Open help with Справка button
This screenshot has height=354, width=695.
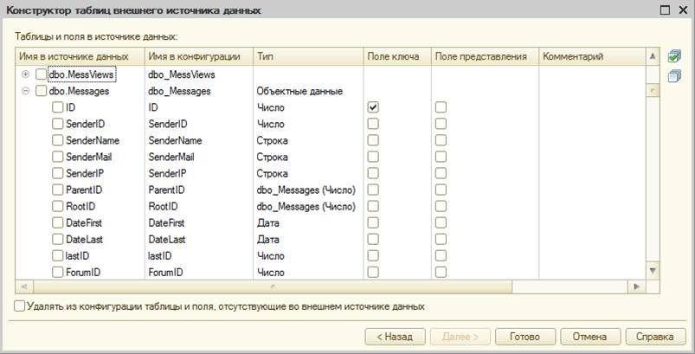(655, 337)
